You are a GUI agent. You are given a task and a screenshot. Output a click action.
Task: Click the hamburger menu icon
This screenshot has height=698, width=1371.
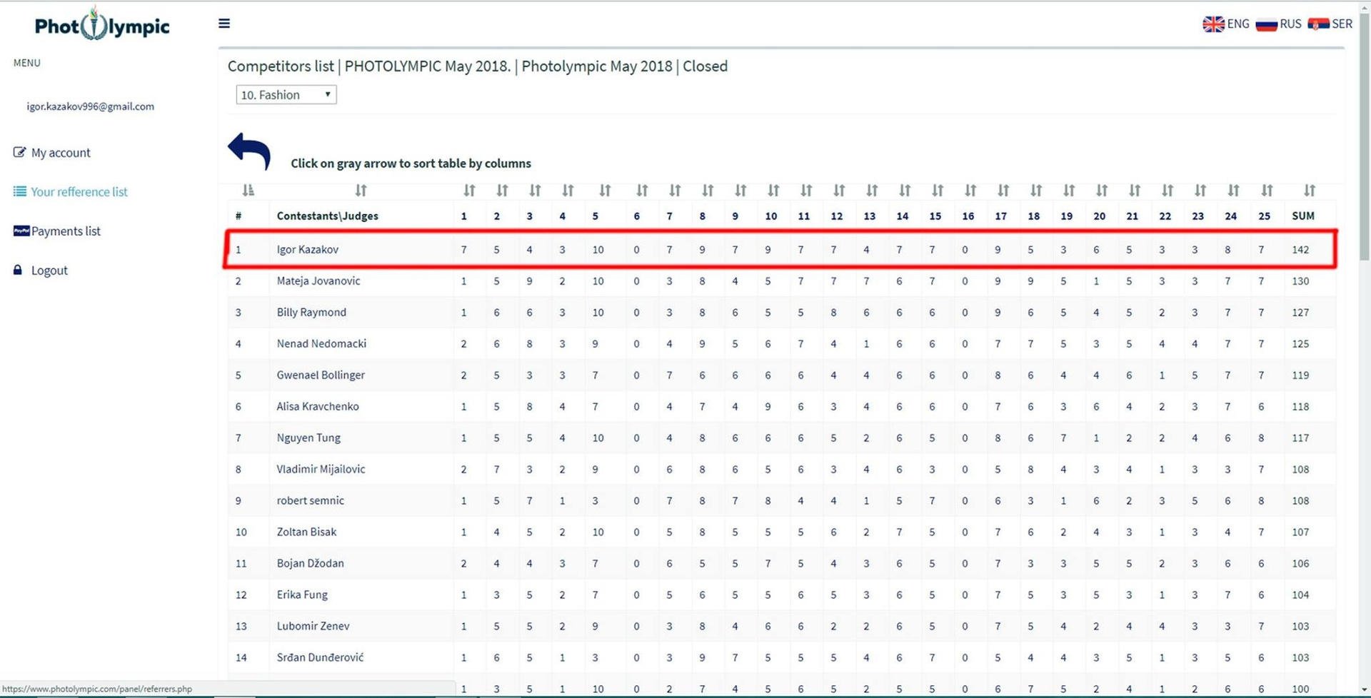pyautogui.click(x=224, y=24)
